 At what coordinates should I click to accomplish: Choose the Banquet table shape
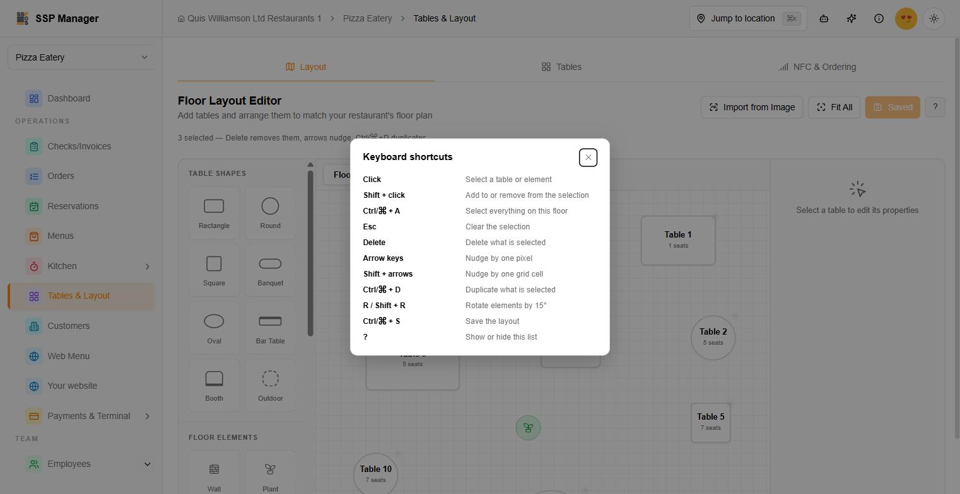pos(270,270)
